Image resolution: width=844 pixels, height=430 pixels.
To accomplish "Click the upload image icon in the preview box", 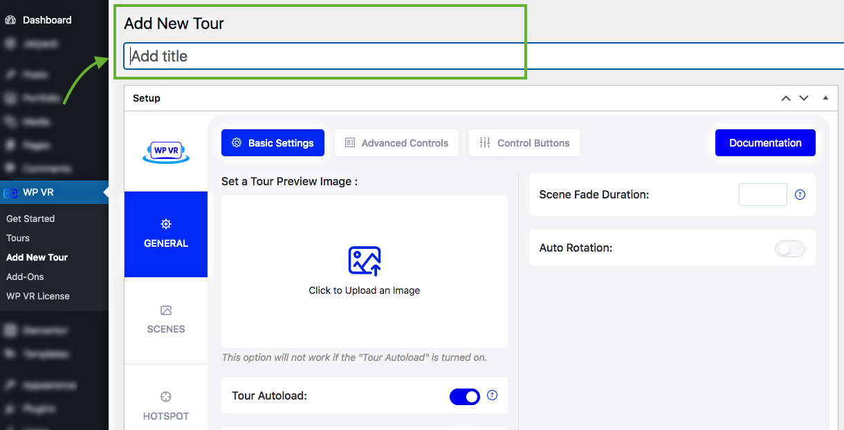I will (x=365, y=261).
